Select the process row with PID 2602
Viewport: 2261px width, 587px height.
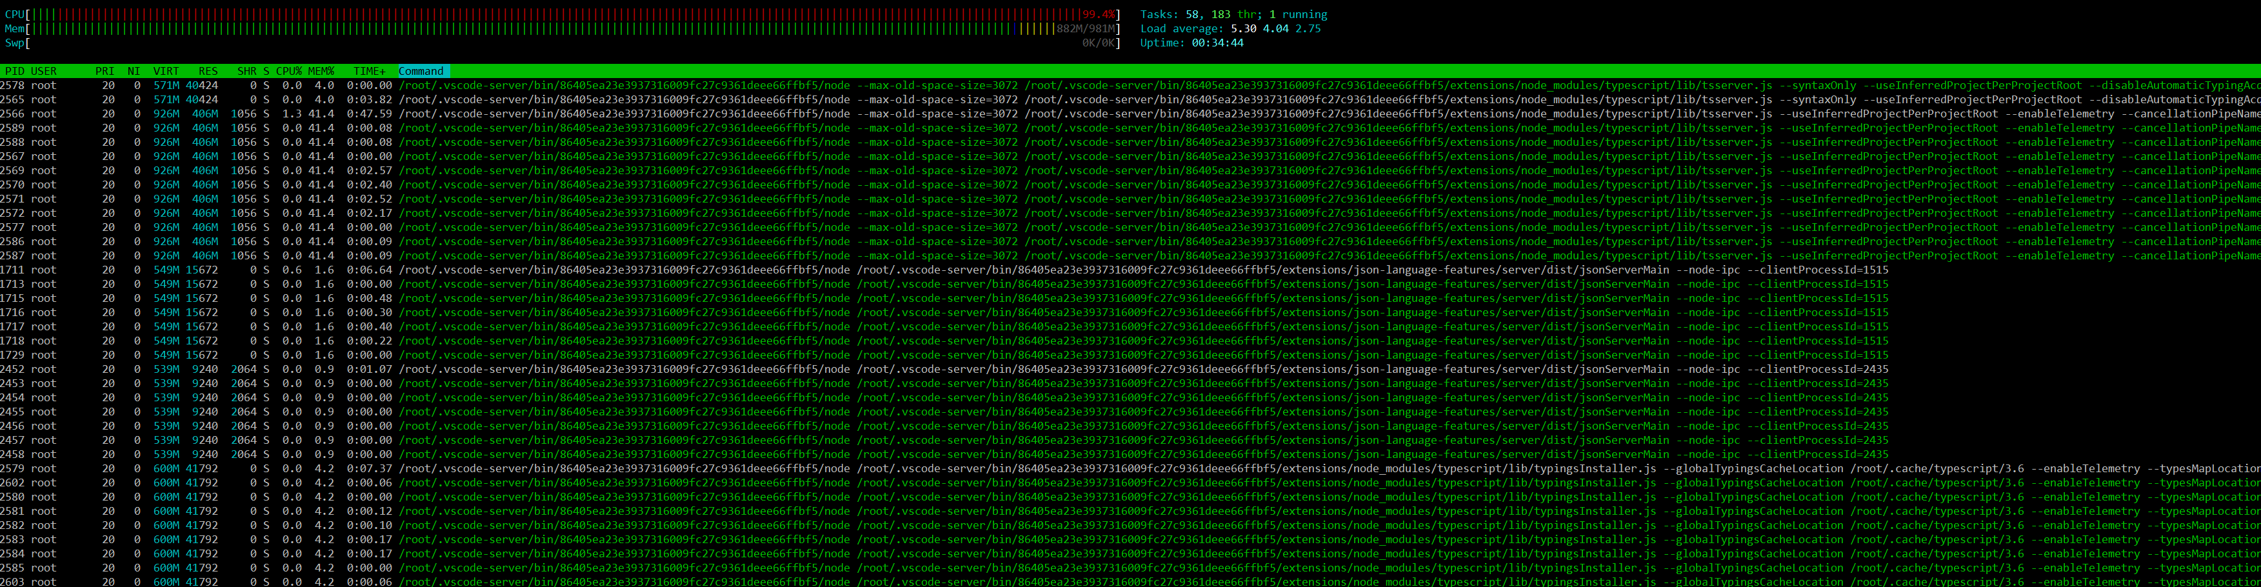pos(1130,483)
